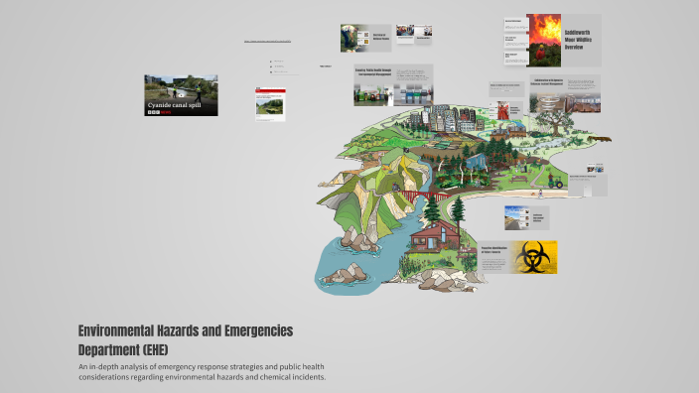
Task: Open the grey slide next to the green tractor
Action: coord(588,185)
